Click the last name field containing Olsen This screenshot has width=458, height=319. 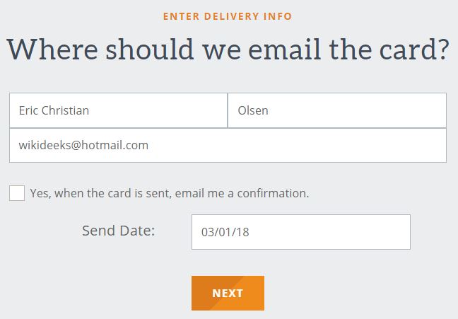[x=336, y=110]
